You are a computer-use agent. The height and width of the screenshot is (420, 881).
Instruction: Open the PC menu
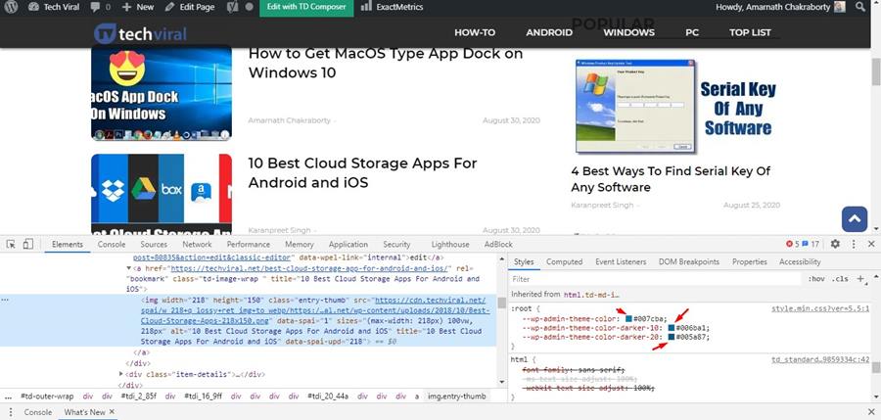click(x=692, y=32)
